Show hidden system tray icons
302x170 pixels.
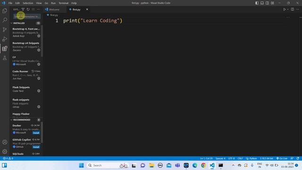click(233, 165)
